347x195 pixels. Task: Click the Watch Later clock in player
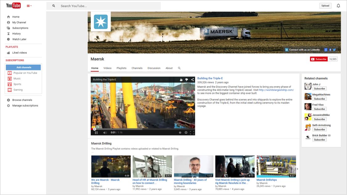tap(180, 133)
